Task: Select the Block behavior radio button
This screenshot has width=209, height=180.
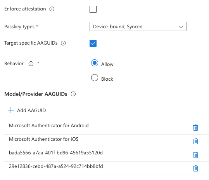Action: 95,78
